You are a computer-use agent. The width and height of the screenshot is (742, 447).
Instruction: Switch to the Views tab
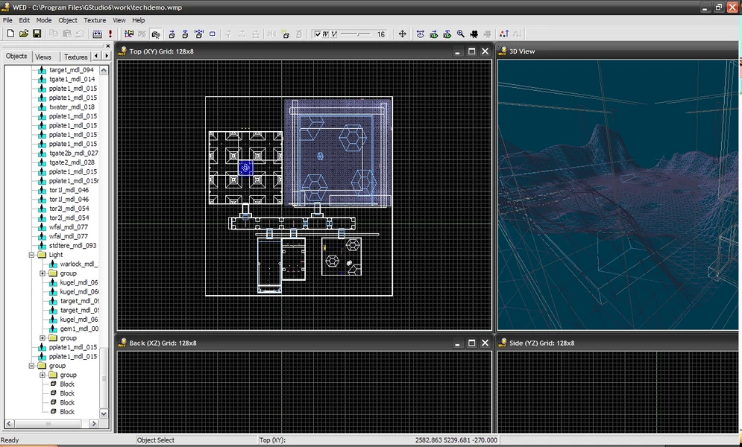[x=43, y=57]
